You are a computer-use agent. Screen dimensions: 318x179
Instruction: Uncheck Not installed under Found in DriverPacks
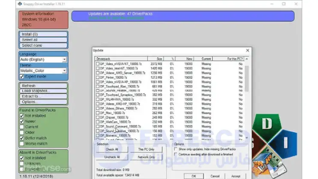tap(22, 116)
